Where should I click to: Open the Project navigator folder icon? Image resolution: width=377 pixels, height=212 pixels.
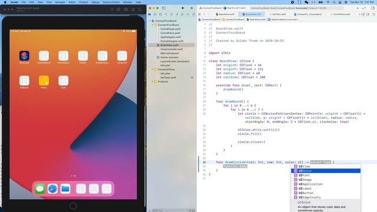[x=150, y=14]
